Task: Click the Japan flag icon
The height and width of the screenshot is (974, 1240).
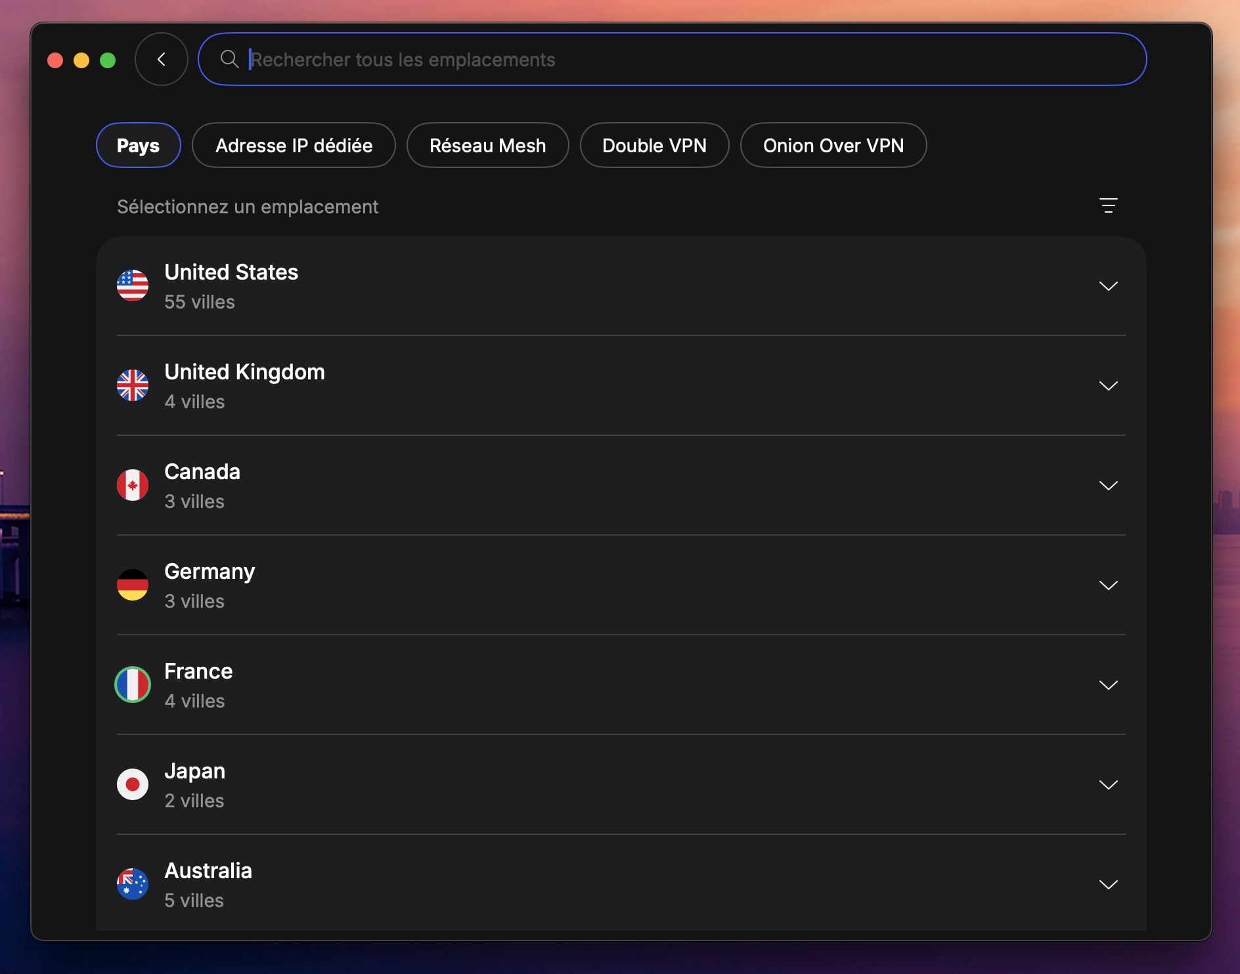Action: point(133,785)
